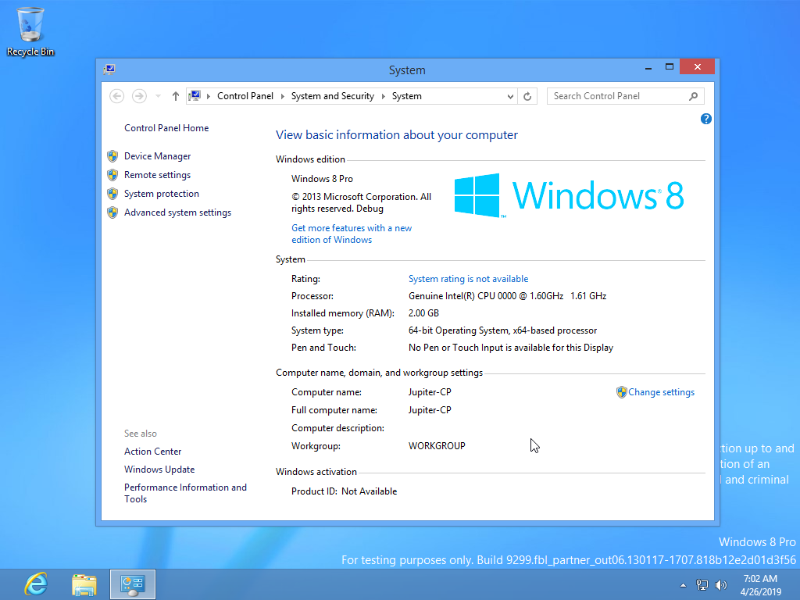The height and width of the screenshot is (600, 800).
Task: Open Remote settings
Action: (x=157, y=175)
